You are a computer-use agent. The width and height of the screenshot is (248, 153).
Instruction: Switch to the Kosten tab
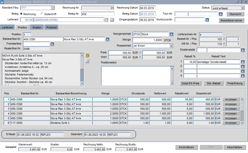pos(37,27)
